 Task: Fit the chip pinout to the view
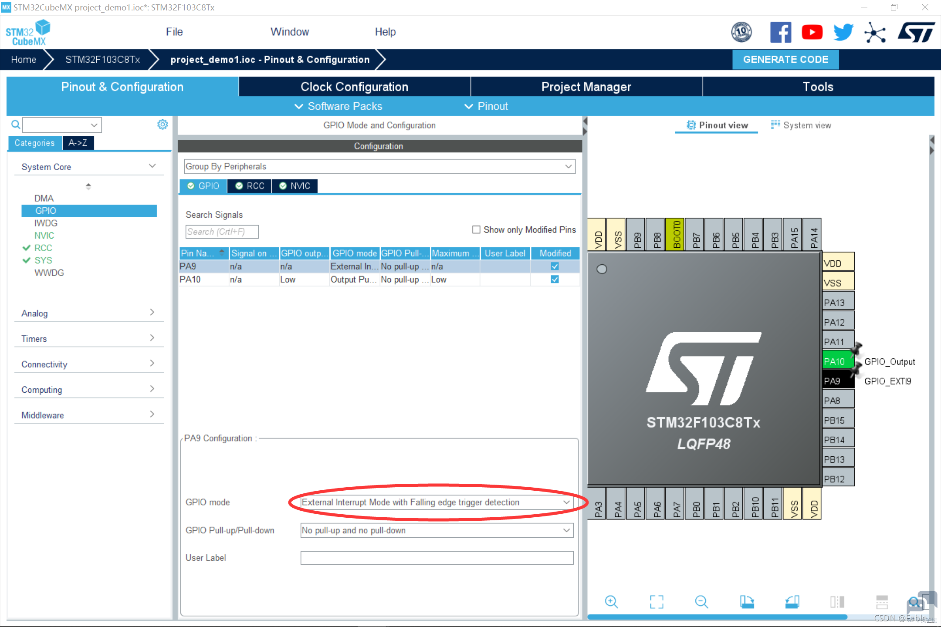pyautogui.click(x=657, y=602)
